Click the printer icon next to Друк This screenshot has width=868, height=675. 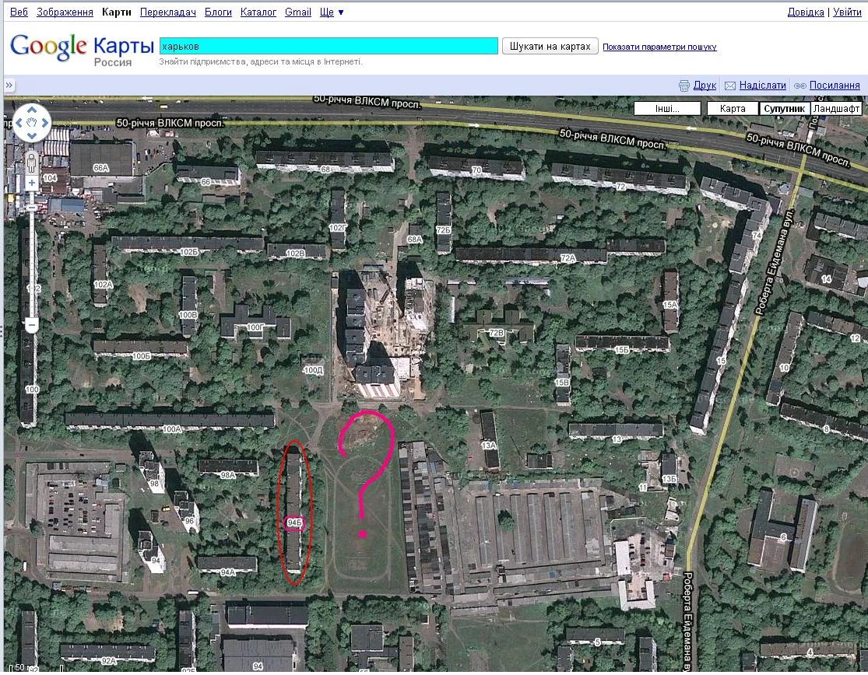(x=684, y=86)
